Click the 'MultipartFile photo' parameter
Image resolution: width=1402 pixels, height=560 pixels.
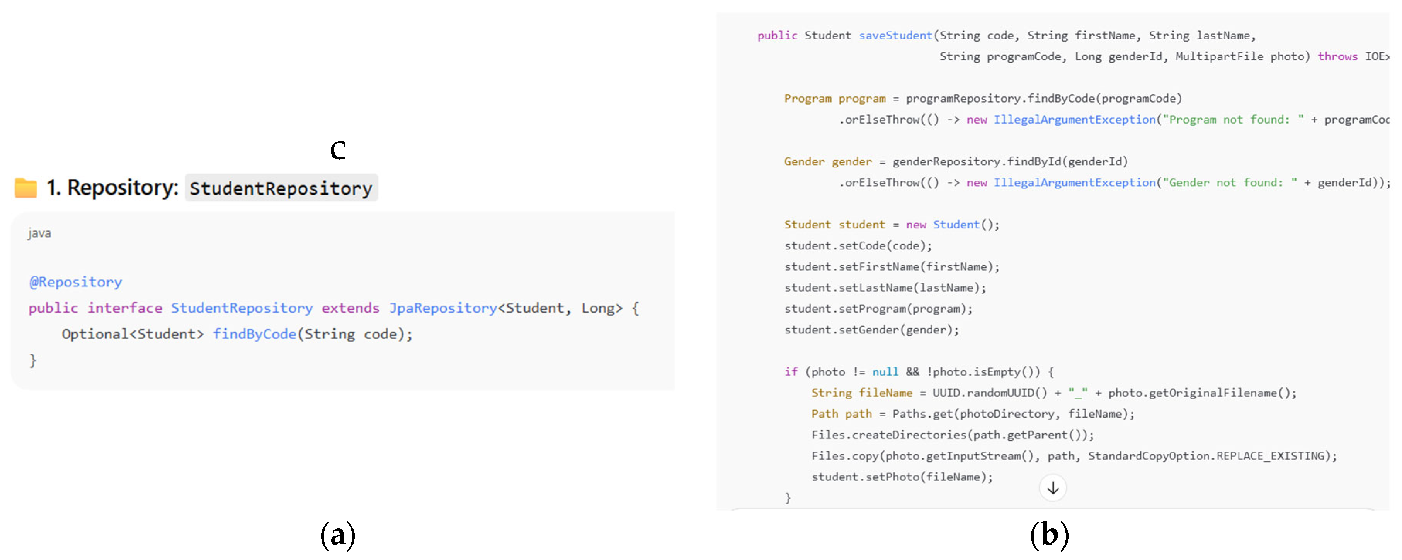pyautogui.click(x=1242, y=57)
